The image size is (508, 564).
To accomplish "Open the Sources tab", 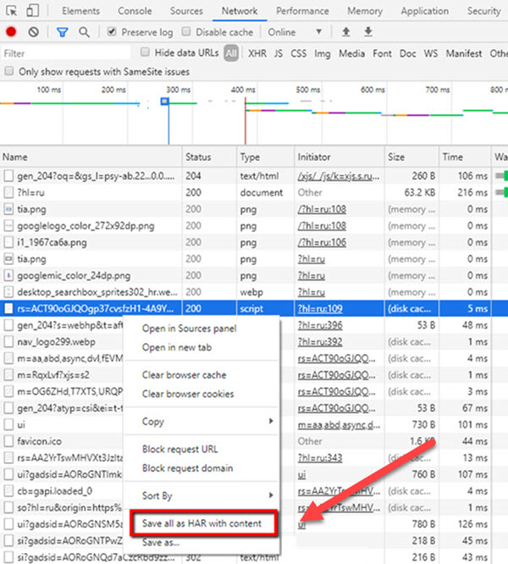I will [x=186, y=11].
